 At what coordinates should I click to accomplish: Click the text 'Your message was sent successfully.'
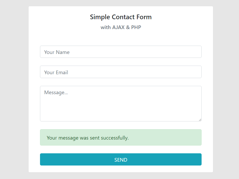pos(88,138)
